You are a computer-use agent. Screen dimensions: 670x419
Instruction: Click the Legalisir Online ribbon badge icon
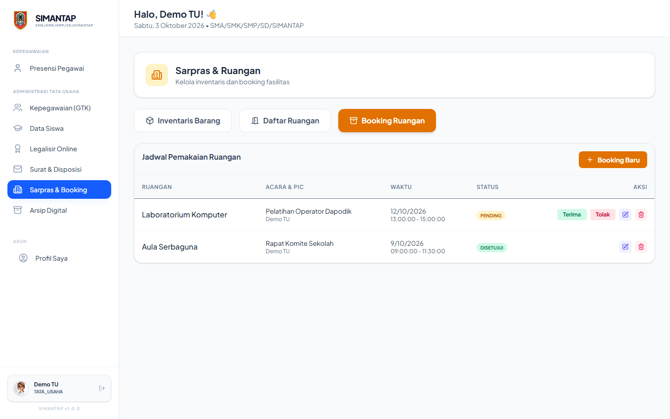(x=18, y=149)
